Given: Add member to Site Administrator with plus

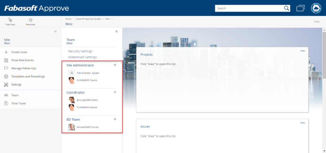Looking at the screenshot, I should pos(115,65).
